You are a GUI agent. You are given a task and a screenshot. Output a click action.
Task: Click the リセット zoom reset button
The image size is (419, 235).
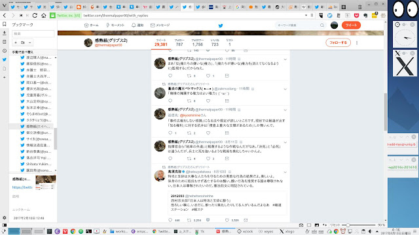click(335, 225)
